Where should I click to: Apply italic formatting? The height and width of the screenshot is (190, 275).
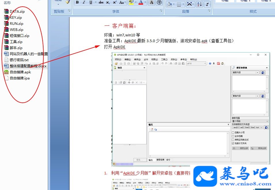tap(84, 2)
